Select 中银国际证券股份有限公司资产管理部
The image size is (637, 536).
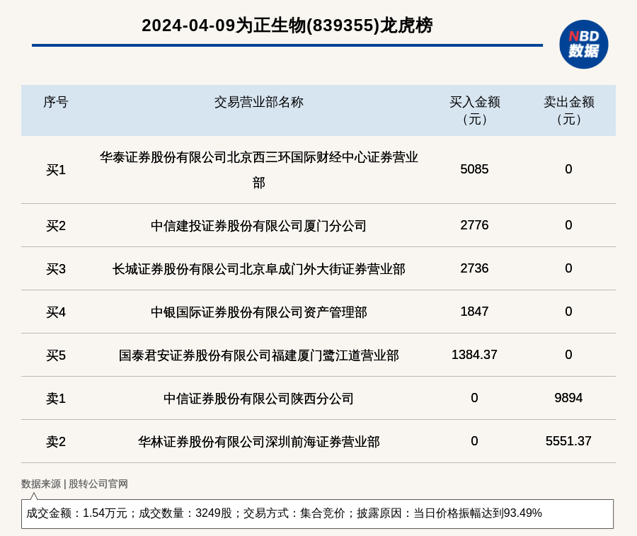click(x=259, y=312)
